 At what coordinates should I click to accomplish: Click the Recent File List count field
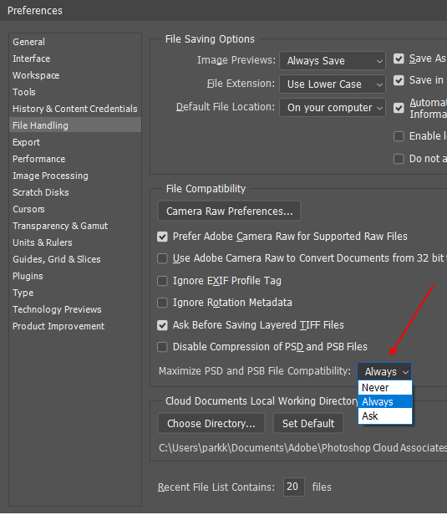pos(294,487)
